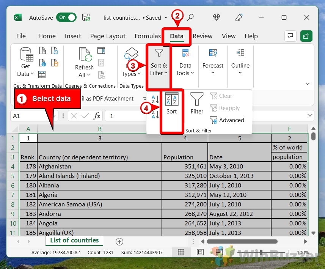Click the Cancel X in formula bar

tap(74, 116)
